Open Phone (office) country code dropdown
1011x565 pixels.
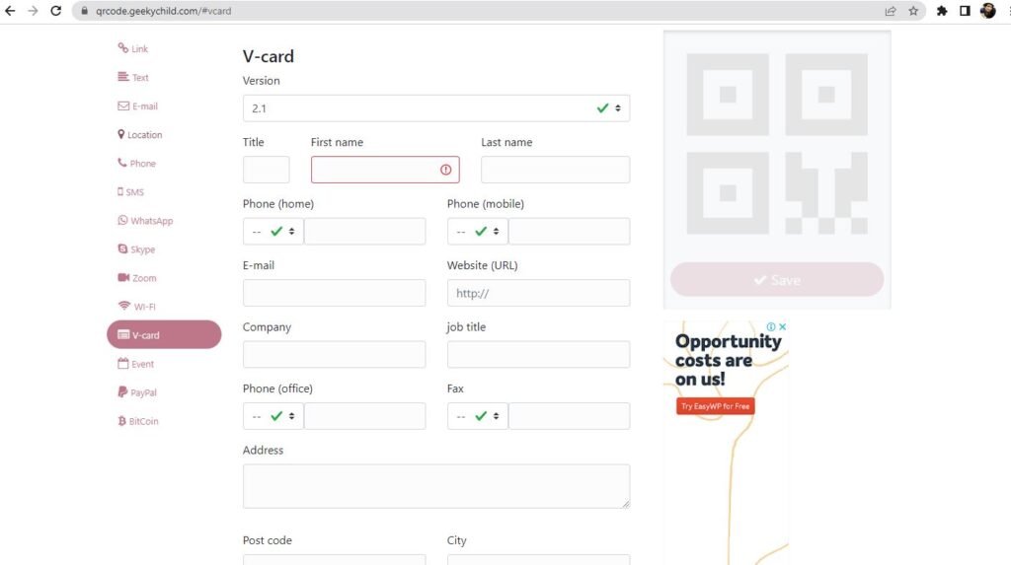272,416
